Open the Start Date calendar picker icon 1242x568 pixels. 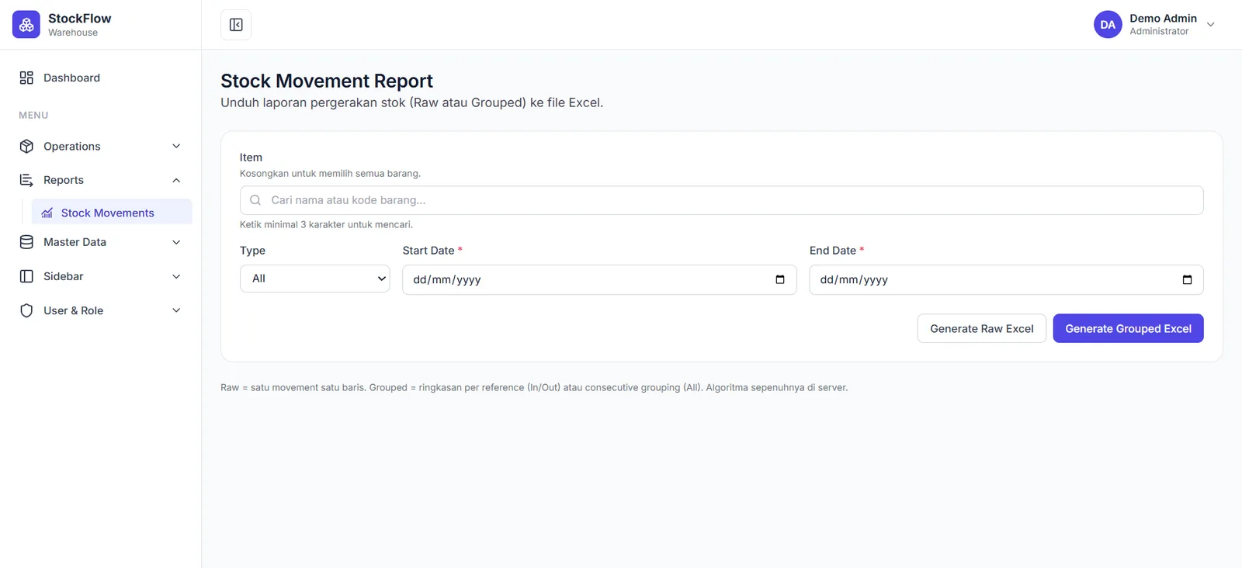(780, 279)
